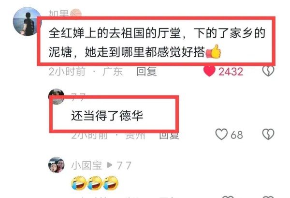
Task: Like the comment with 2432 likes
Action: (x=209, y=71)
